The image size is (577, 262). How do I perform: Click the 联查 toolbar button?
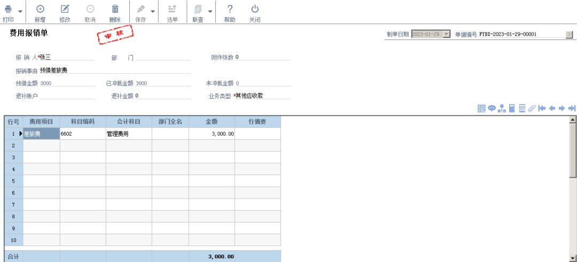pos(198,12)
